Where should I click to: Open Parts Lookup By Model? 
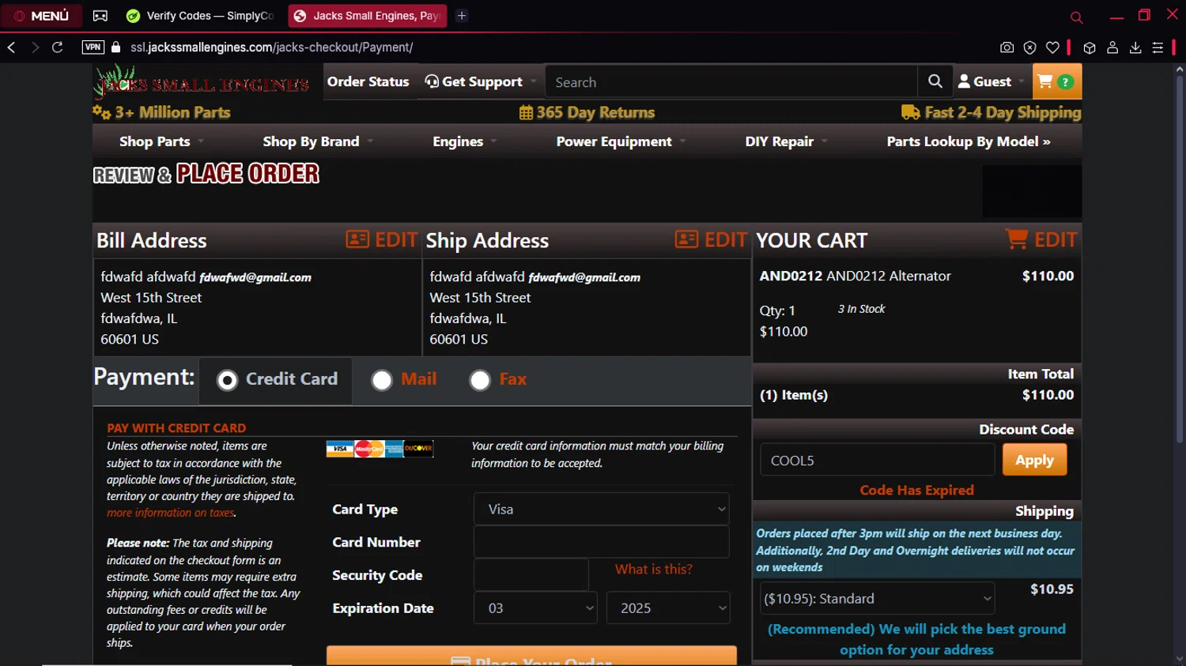(x=969, y=141)
